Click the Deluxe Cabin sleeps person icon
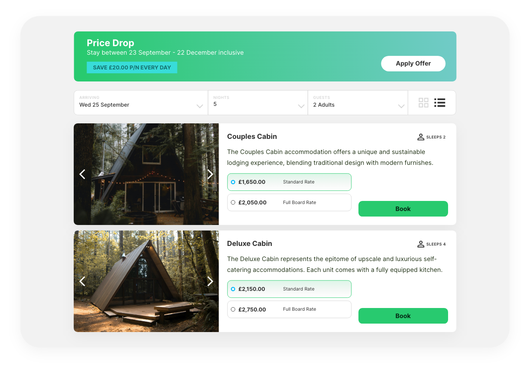This screenshot has width=530, height=372. (421, 244)
